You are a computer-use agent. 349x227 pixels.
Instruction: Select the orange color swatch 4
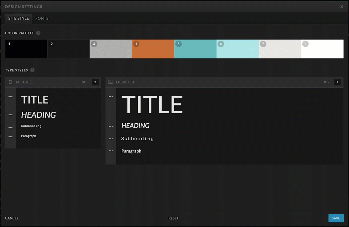tap(153, 49)
